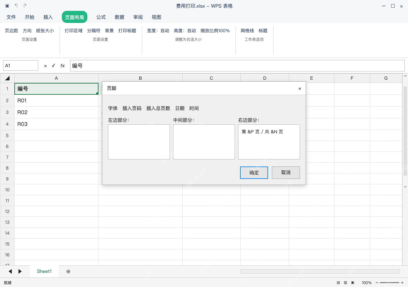
Task: Click cell R02 in column A
Action: (x=56, y=112)
